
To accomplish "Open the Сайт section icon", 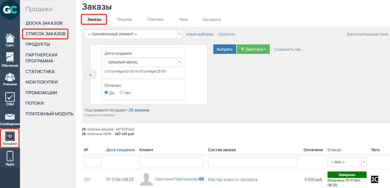I will [x=10, y=40].
